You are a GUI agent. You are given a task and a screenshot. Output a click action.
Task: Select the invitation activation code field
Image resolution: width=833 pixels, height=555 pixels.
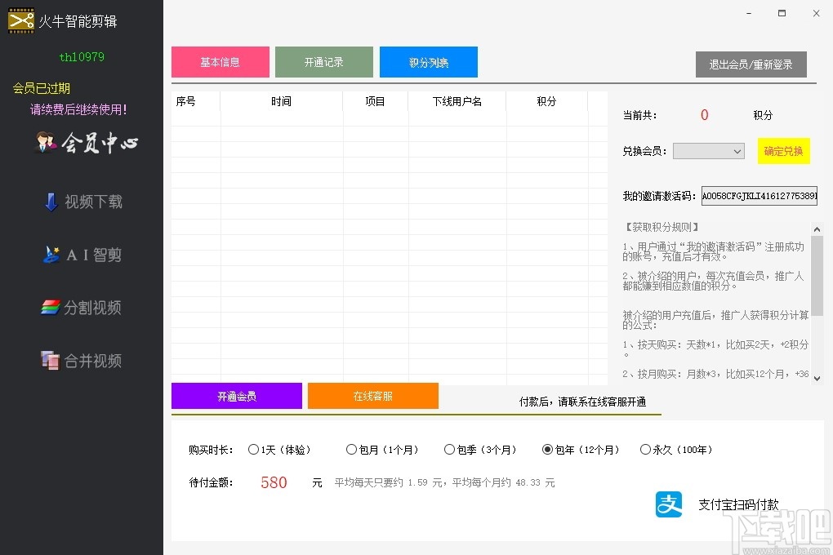[x=759, y=196]
